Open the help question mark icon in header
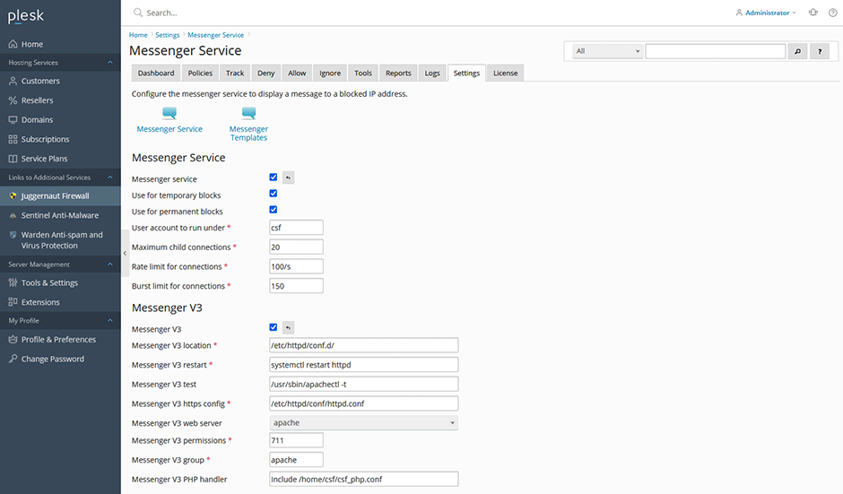This screenshot has height=494, width=843. click(x=833, y=13)
